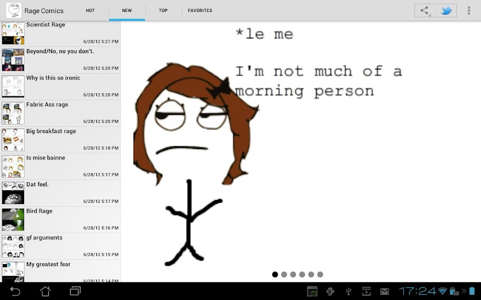Tap the Android back button
Image resolution: width=481 pixels, height=300 pixels.
[15, 291]
